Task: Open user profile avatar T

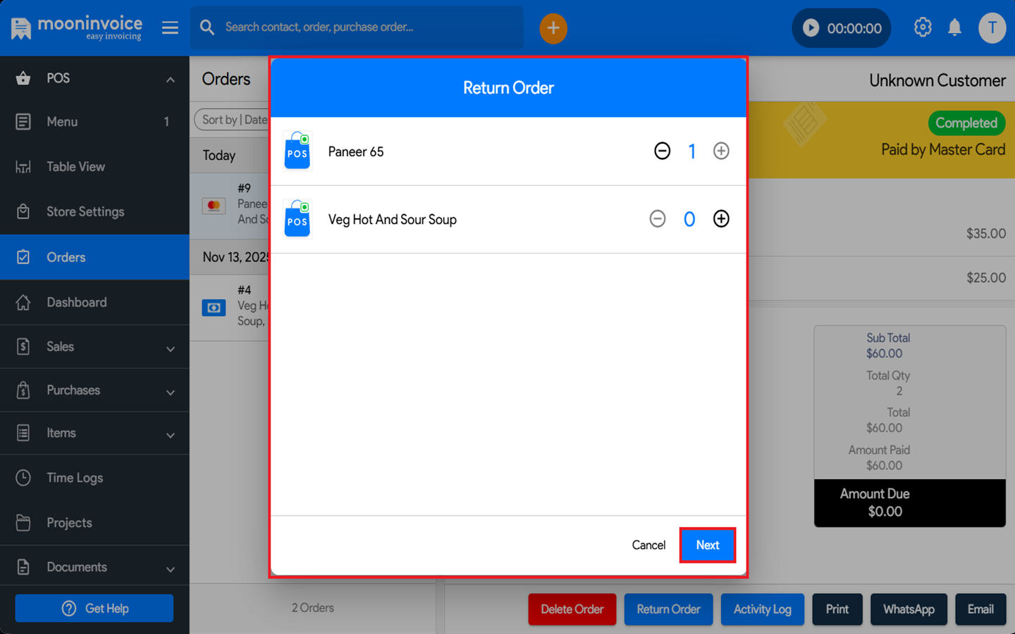Action: (992, 28)
